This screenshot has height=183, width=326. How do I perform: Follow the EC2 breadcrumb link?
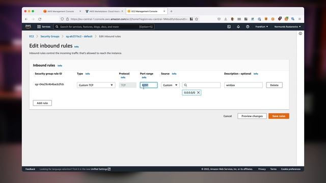click(x=32, y=36)
